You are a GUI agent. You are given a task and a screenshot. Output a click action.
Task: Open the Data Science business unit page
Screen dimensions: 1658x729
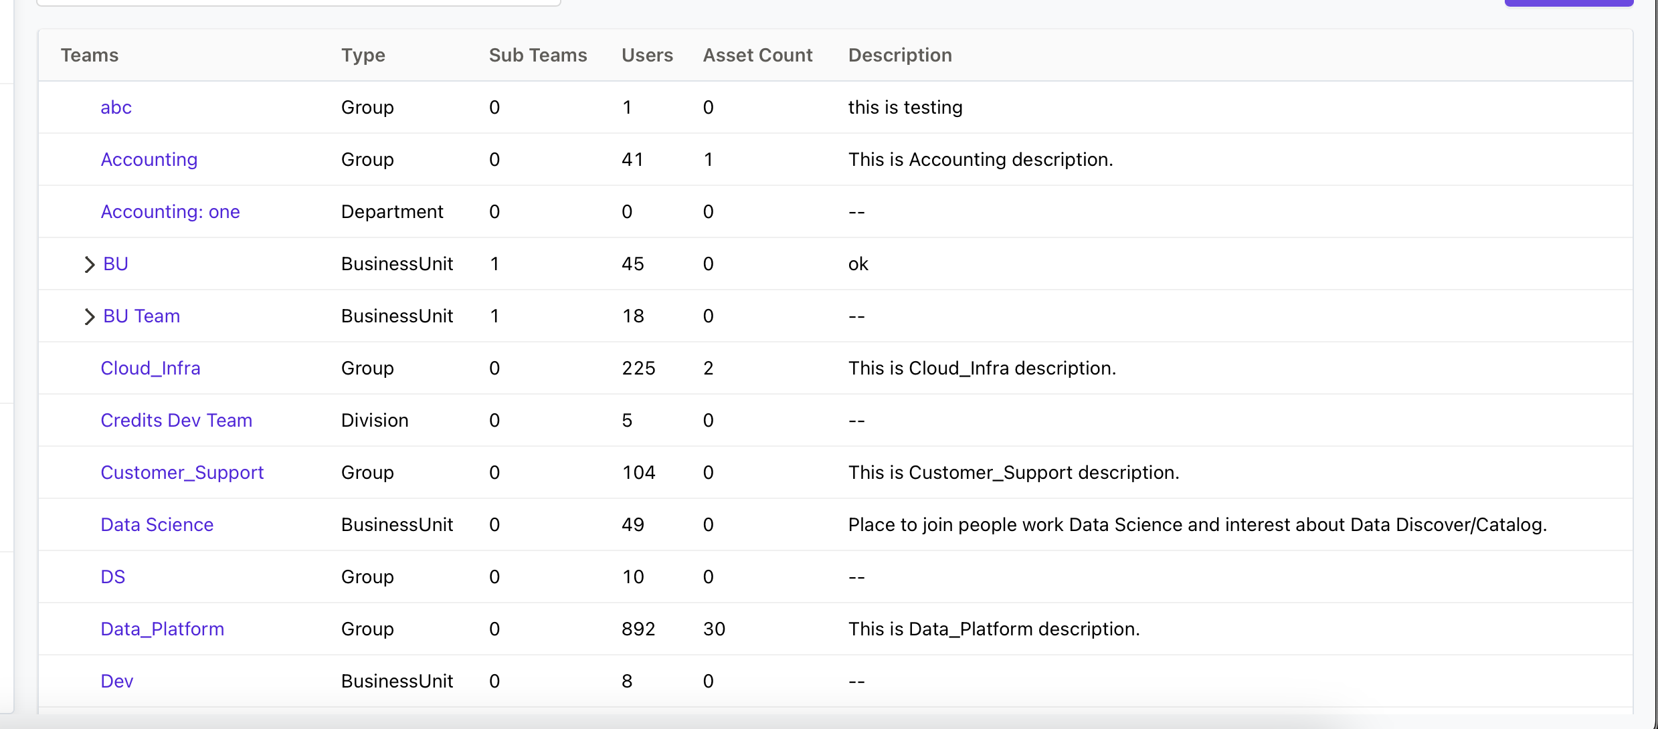click(157, 524)
